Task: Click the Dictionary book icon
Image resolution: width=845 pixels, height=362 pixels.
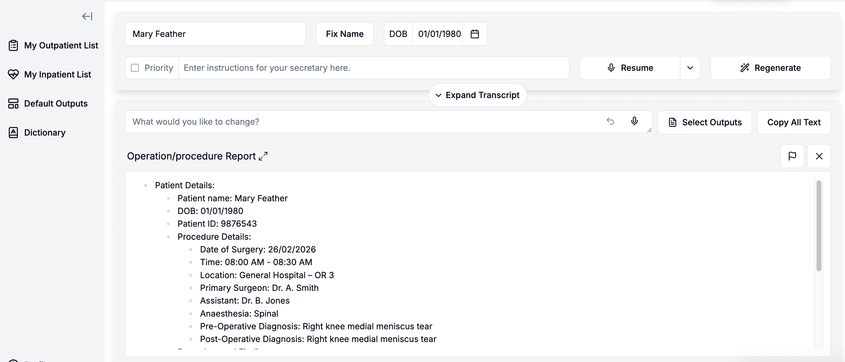Action: tap(13, 133)
